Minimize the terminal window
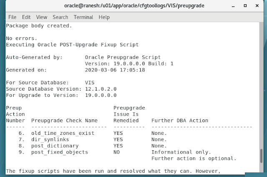 click(234, 6)
